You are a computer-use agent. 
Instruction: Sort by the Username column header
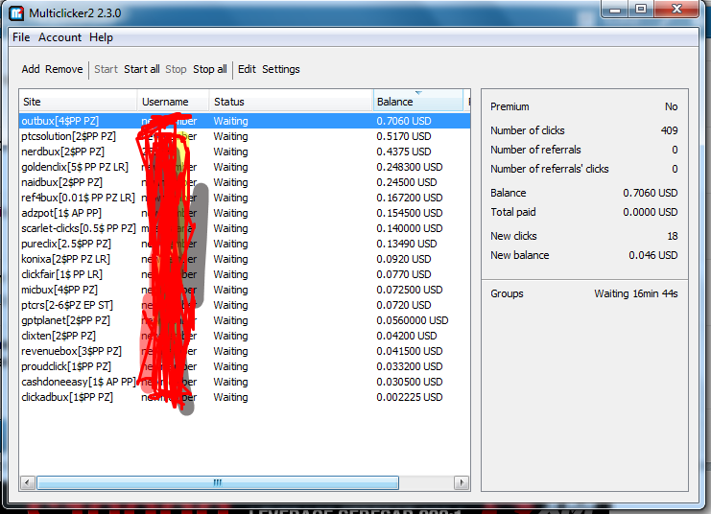click(x=174, y=102)
